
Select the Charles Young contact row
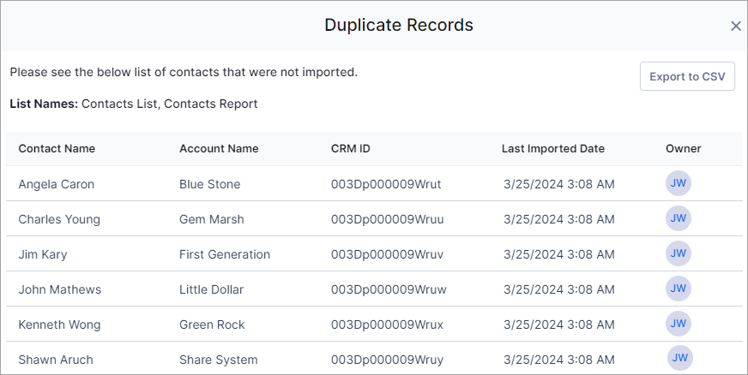pyautogui.click(x=374, y=218)
